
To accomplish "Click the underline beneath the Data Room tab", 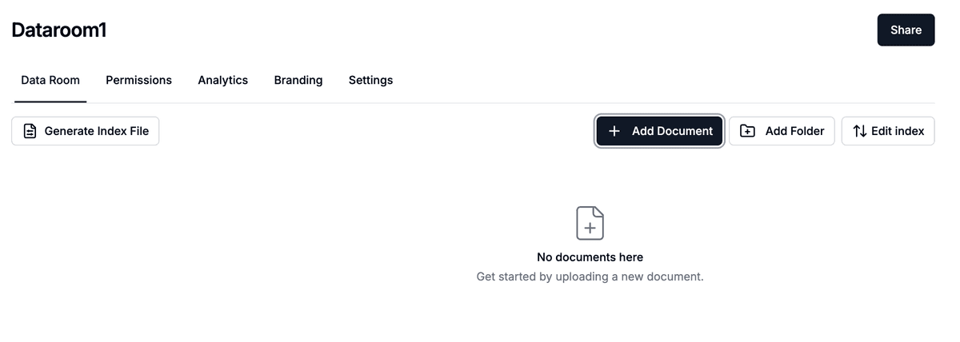I will coord(50,101).
